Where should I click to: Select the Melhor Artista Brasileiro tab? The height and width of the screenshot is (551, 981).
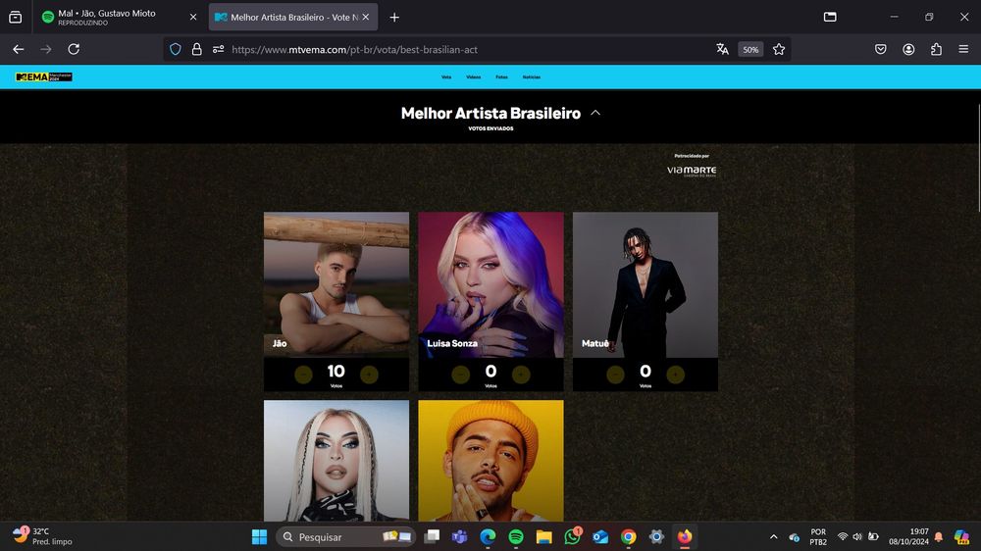(x=292, y=18)
